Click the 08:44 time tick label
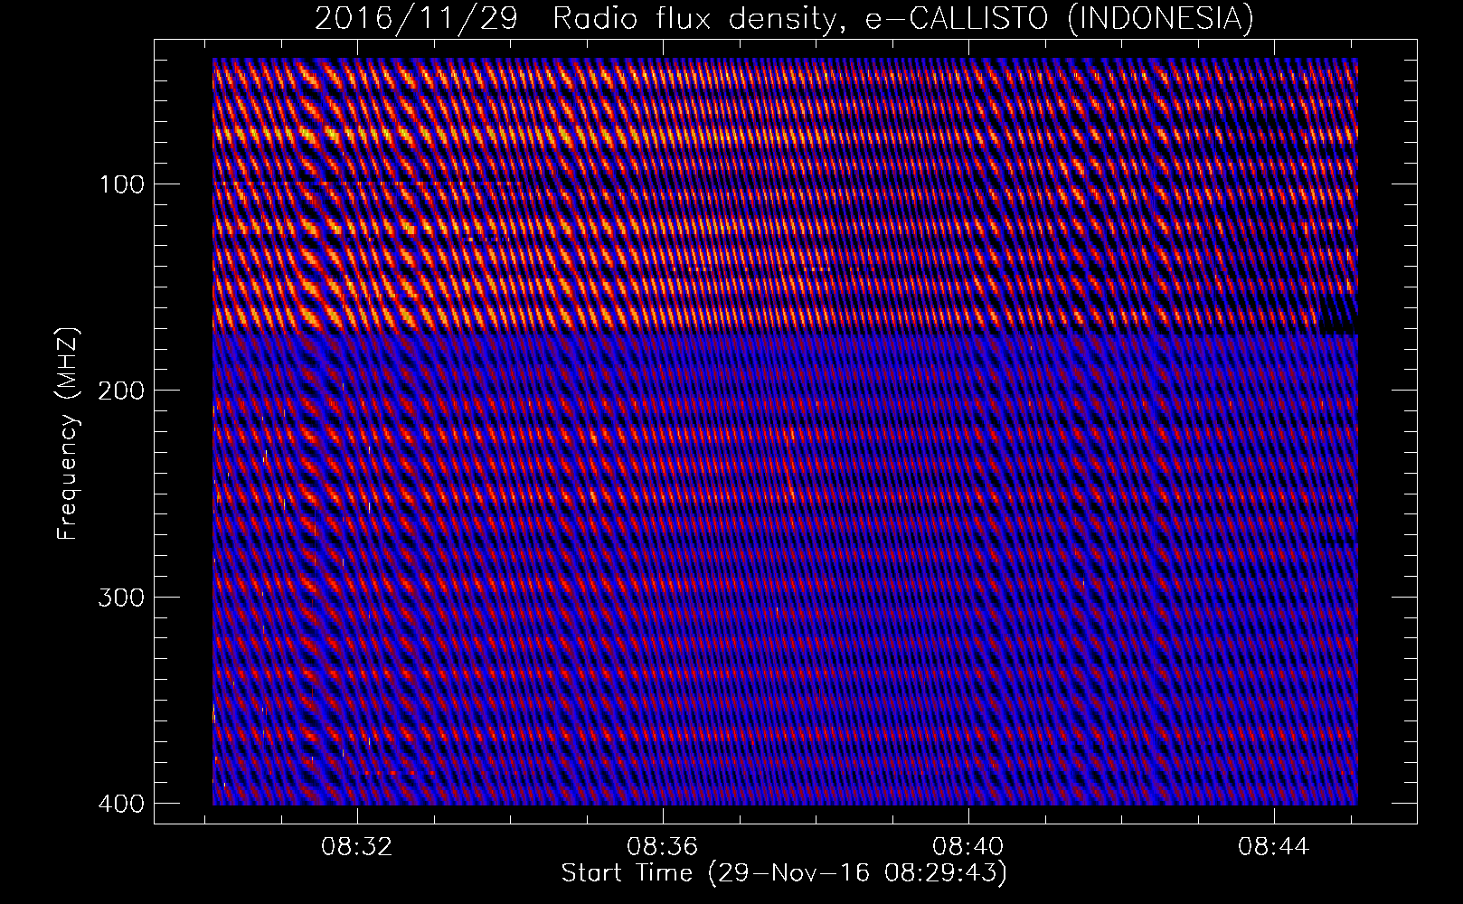The height and width of the screenshot is (904, 1463). pos(1274,847)
